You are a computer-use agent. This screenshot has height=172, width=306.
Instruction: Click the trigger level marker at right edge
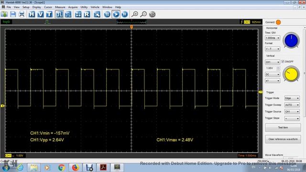[260, 92]
